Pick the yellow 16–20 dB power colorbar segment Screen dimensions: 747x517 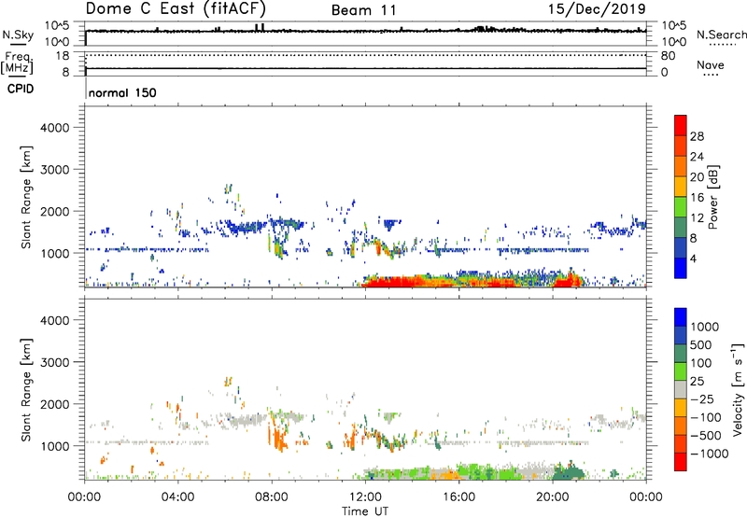coord(681,187)
